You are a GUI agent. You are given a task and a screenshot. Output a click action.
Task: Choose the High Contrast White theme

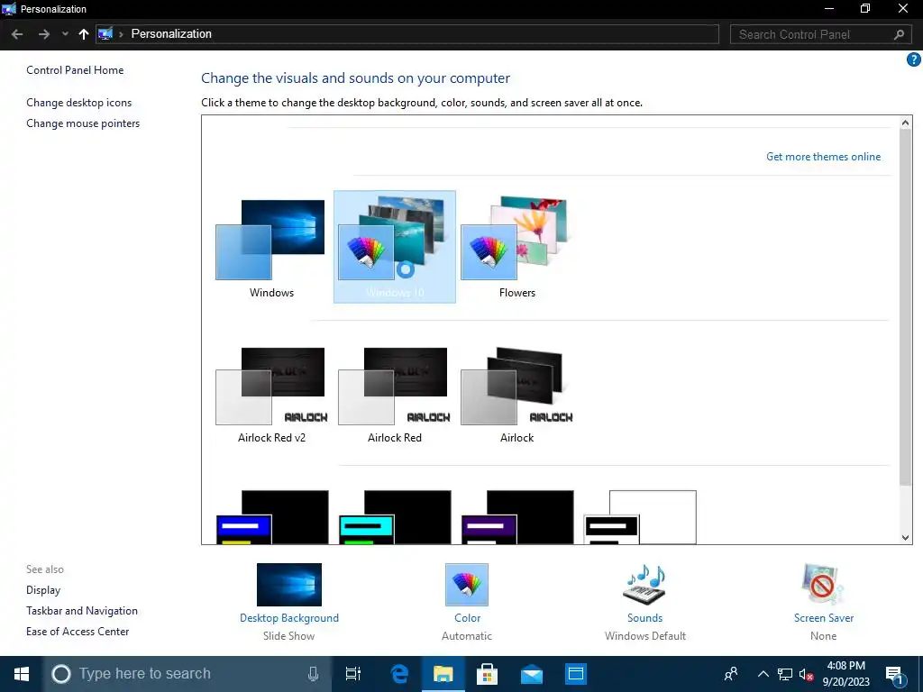click(x=641, y=516)
